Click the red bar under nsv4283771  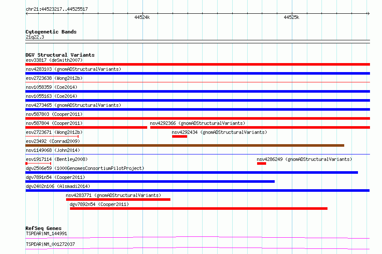(x=118, y=200)
